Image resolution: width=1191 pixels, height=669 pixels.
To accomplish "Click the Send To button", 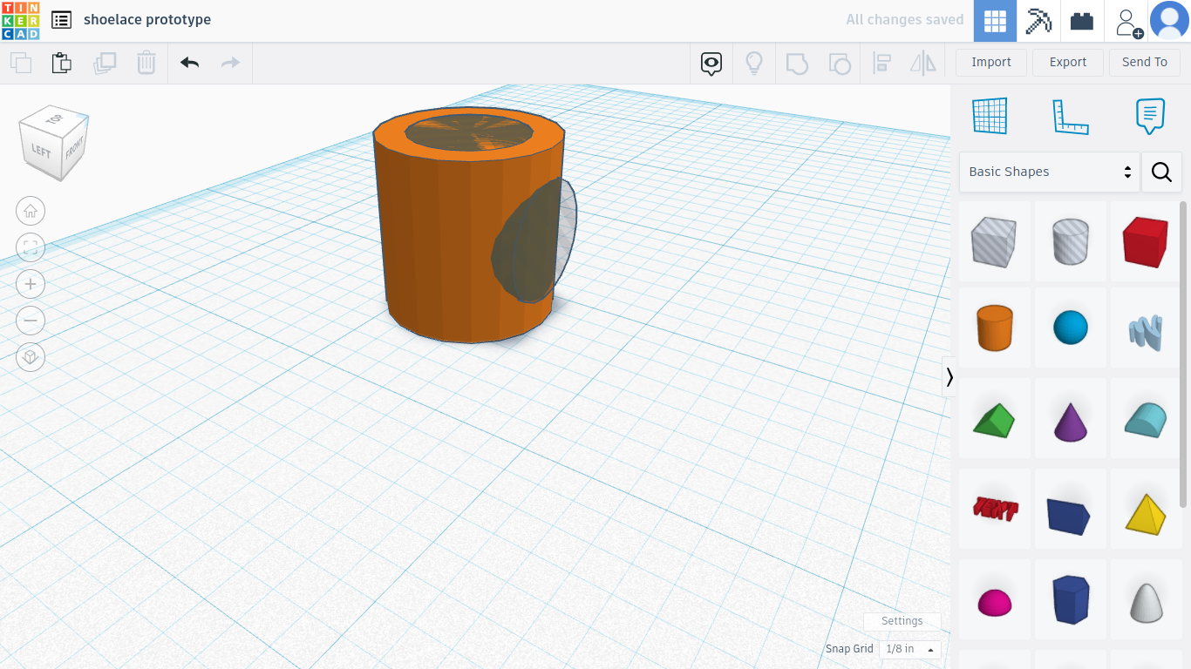I will [x=1145, y=62].
